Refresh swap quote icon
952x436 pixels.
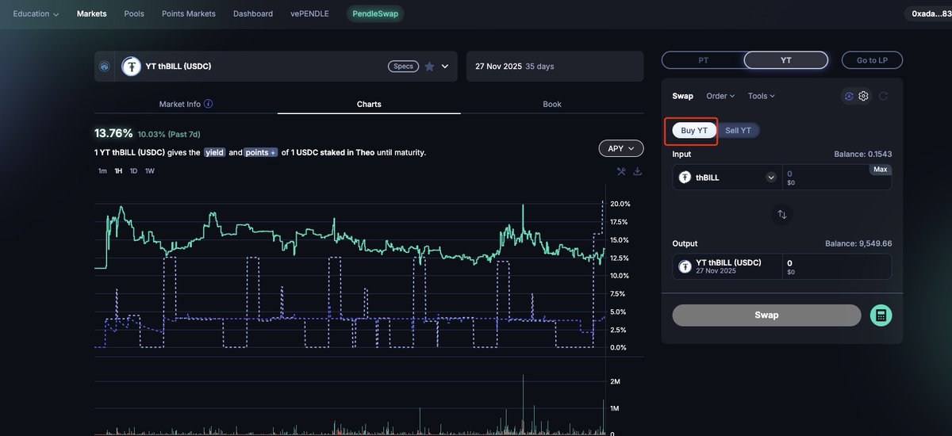click(883, 96)
